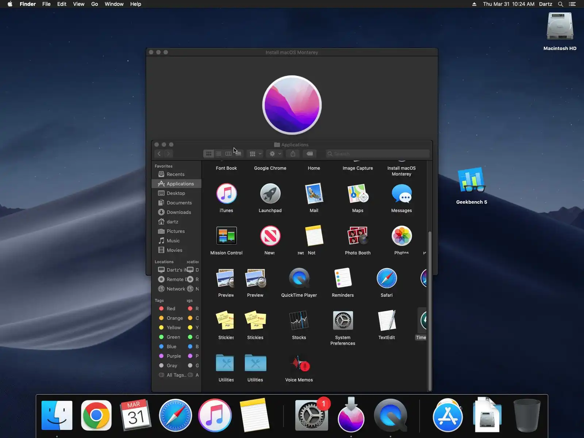Open Geekbench 5 on the desktop
The height and width of the screenshot is (438, 584).
472,181
